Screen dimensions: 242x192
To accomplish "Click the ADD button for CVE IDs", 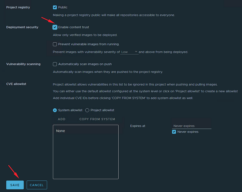I will point(62,119).
